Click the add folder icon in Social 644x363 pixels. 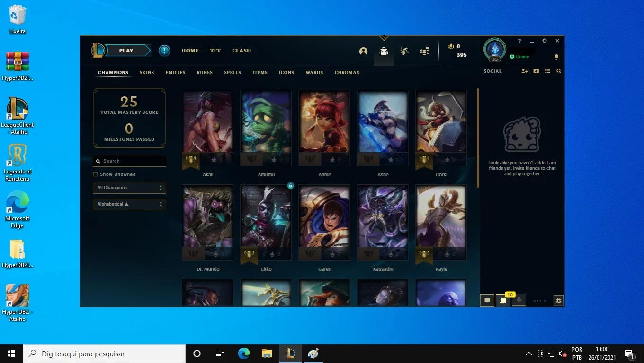[x=536, y=71]
